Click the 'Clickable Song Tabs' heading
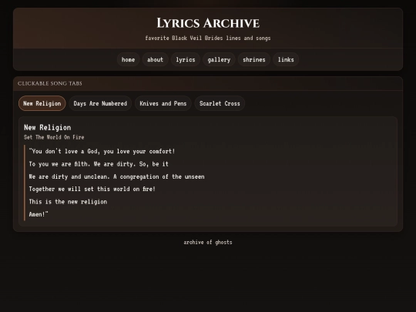This screenshot has height=312, width=416. click(50, 83)
